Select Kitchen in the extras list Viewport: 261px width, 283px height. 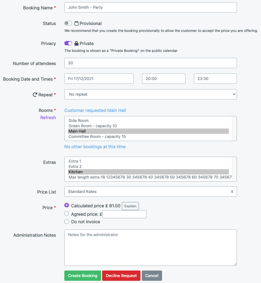(x=148, y=172)
